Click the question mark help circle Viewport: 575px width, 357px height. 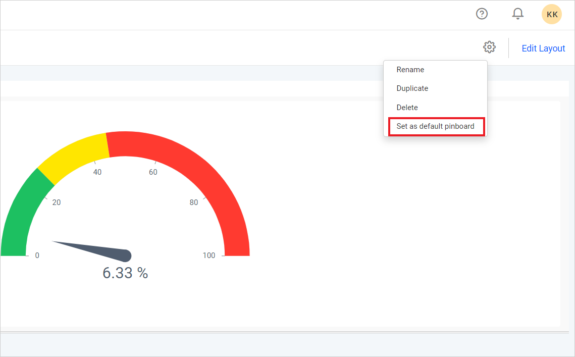point(482,14)
